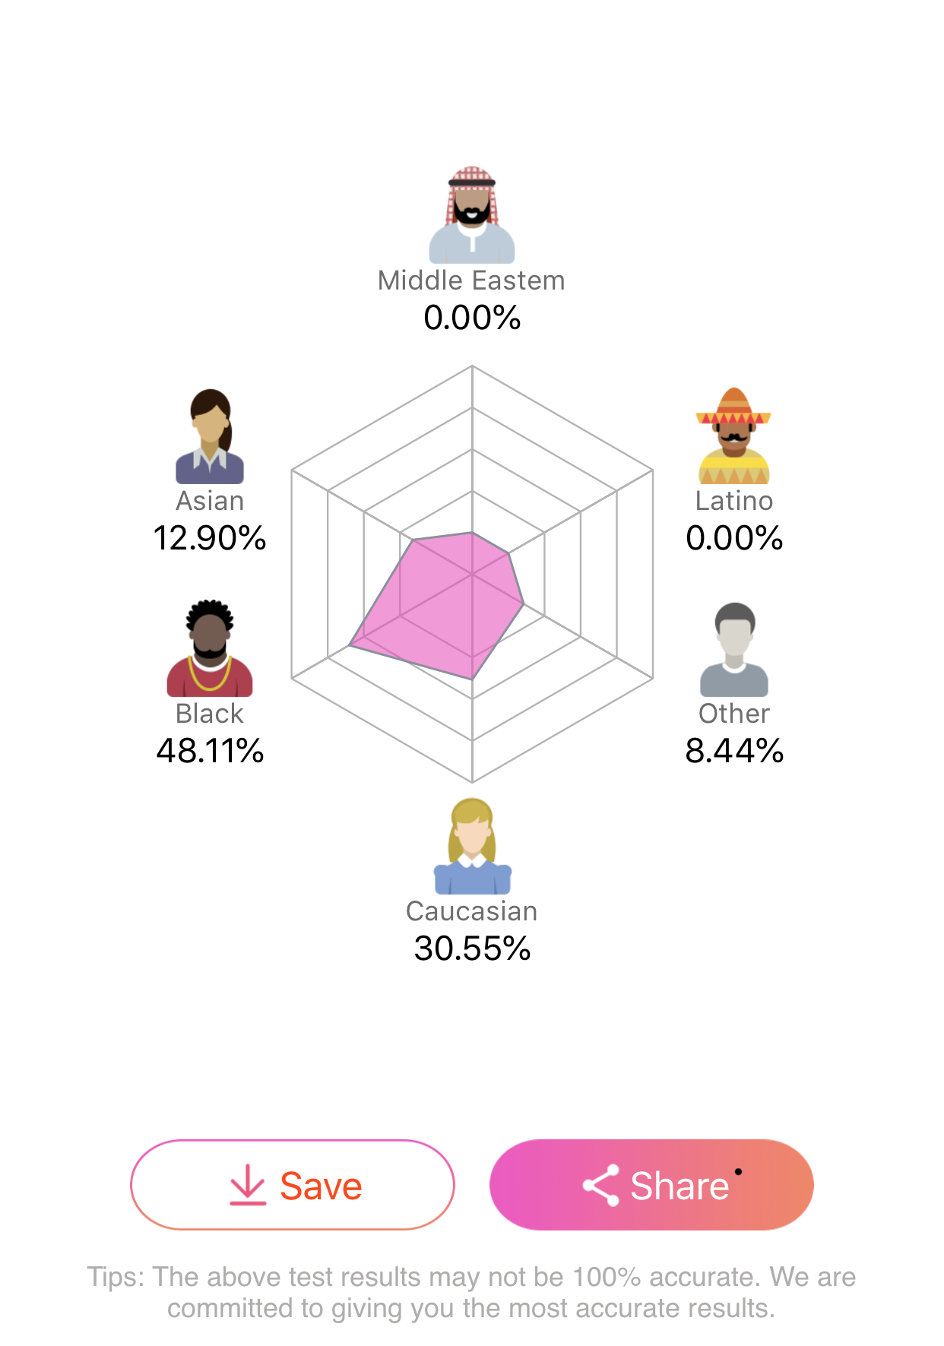
Task: Tap the Tips disclaimer text
Action: (x=471, y=1292)
